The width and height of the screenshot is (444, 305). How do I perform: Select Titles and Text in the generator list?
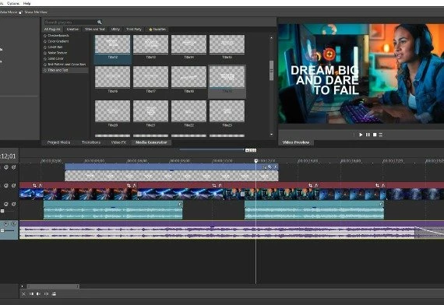point(58,70)
